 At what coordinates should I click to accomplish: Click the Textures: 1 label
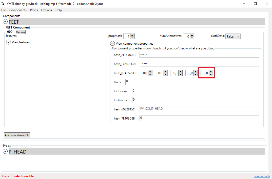12,36
